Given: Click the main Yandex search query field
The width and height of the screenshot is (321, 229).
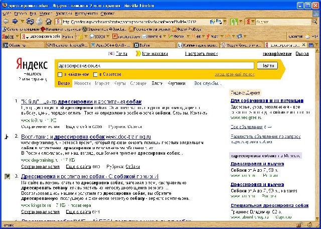Looking at the screenshot, I should [x=156, y=66].
